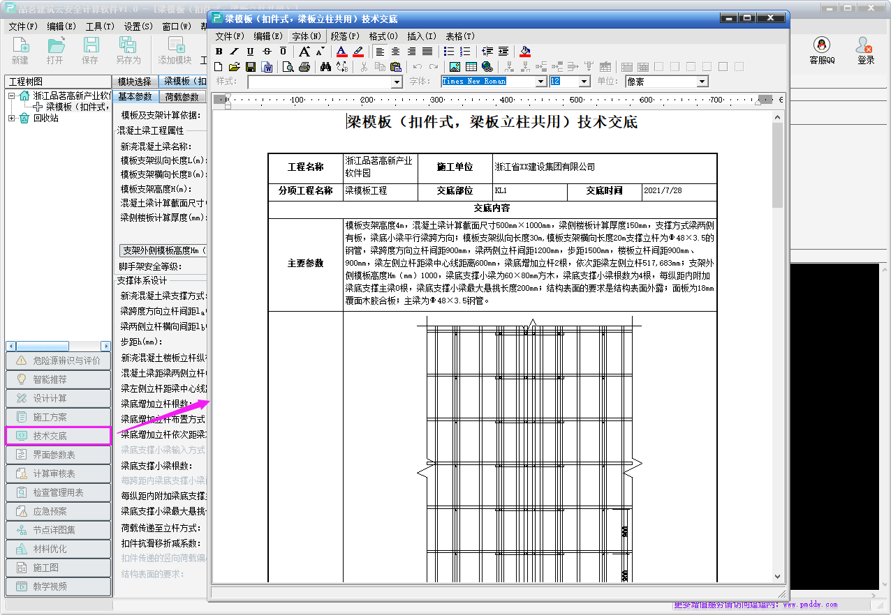Image resolution: width=891 pixels, height=615 pixels.
Task: Click the scroll-down arrow of the document scrollbar
Action: tap(777, 577)
